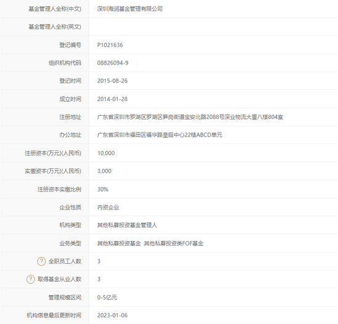Click organization code 08826094-9
This screenshot has width=338, height=324.
point(112,63)
